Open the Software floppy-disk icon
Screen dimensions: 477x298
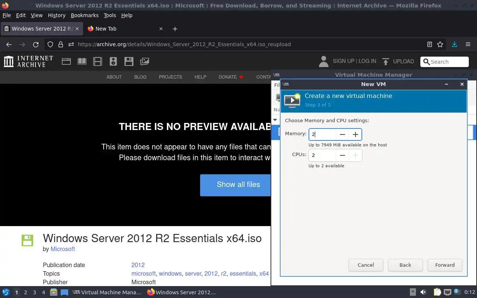(129, 61)
